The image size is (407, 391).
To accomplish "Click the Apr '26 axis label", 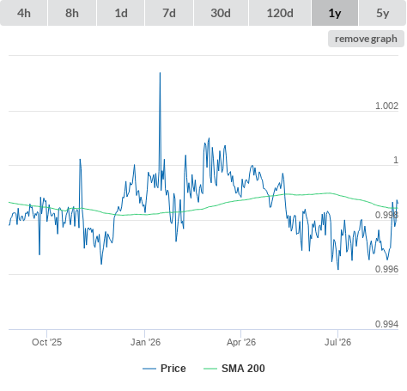I will (241, 342).
